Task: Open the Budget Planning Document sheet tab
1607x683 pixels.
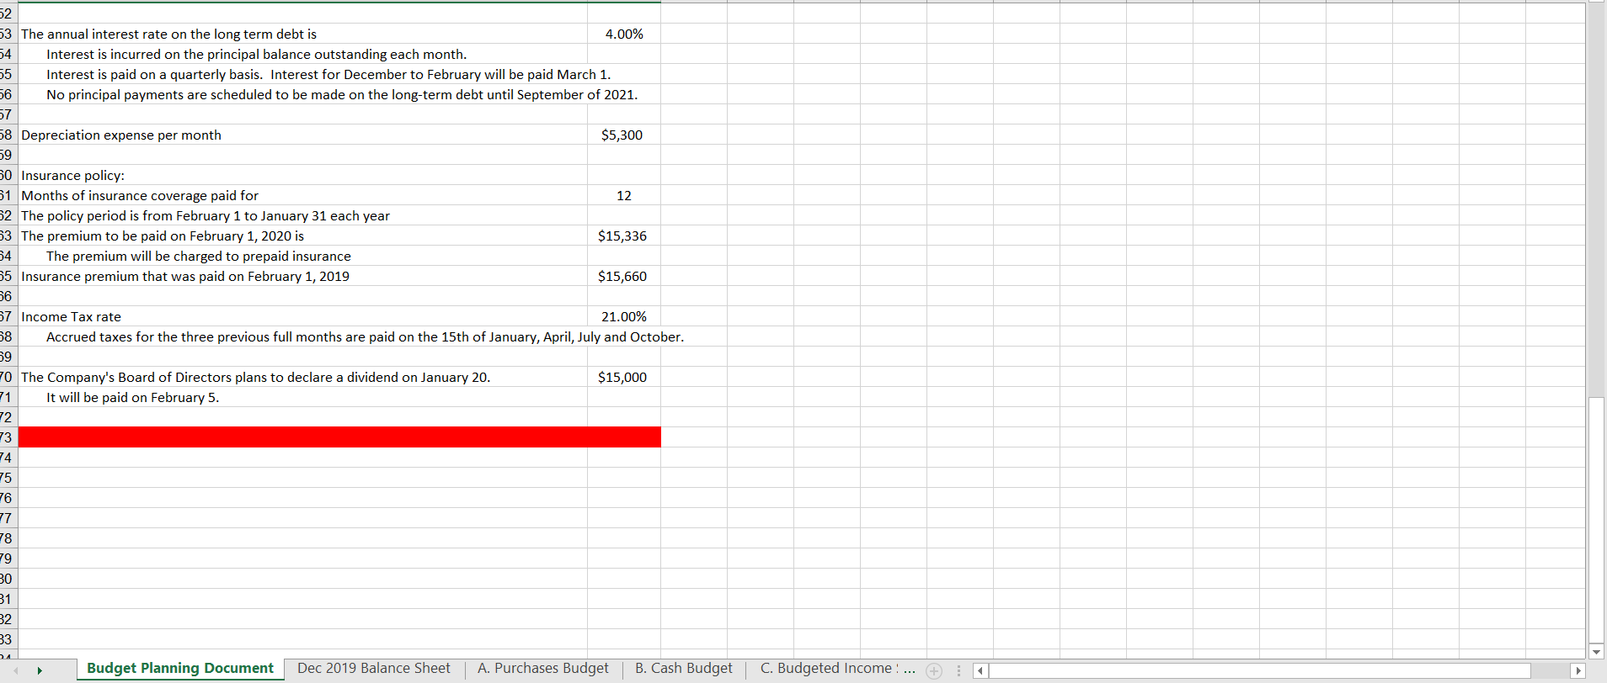Action: pos(180,669)
